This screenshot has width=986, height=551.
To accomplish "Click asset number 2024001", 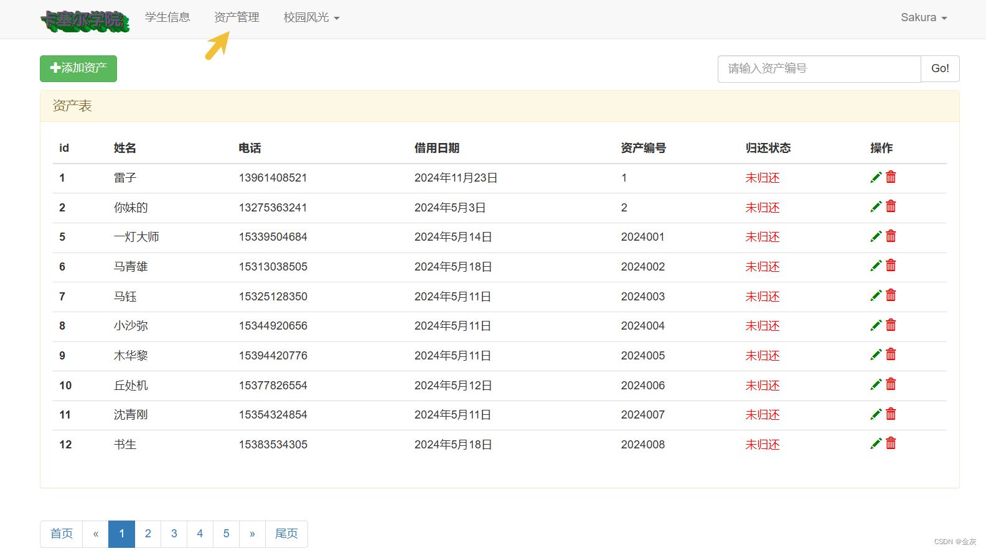I will tap(643, 237).
